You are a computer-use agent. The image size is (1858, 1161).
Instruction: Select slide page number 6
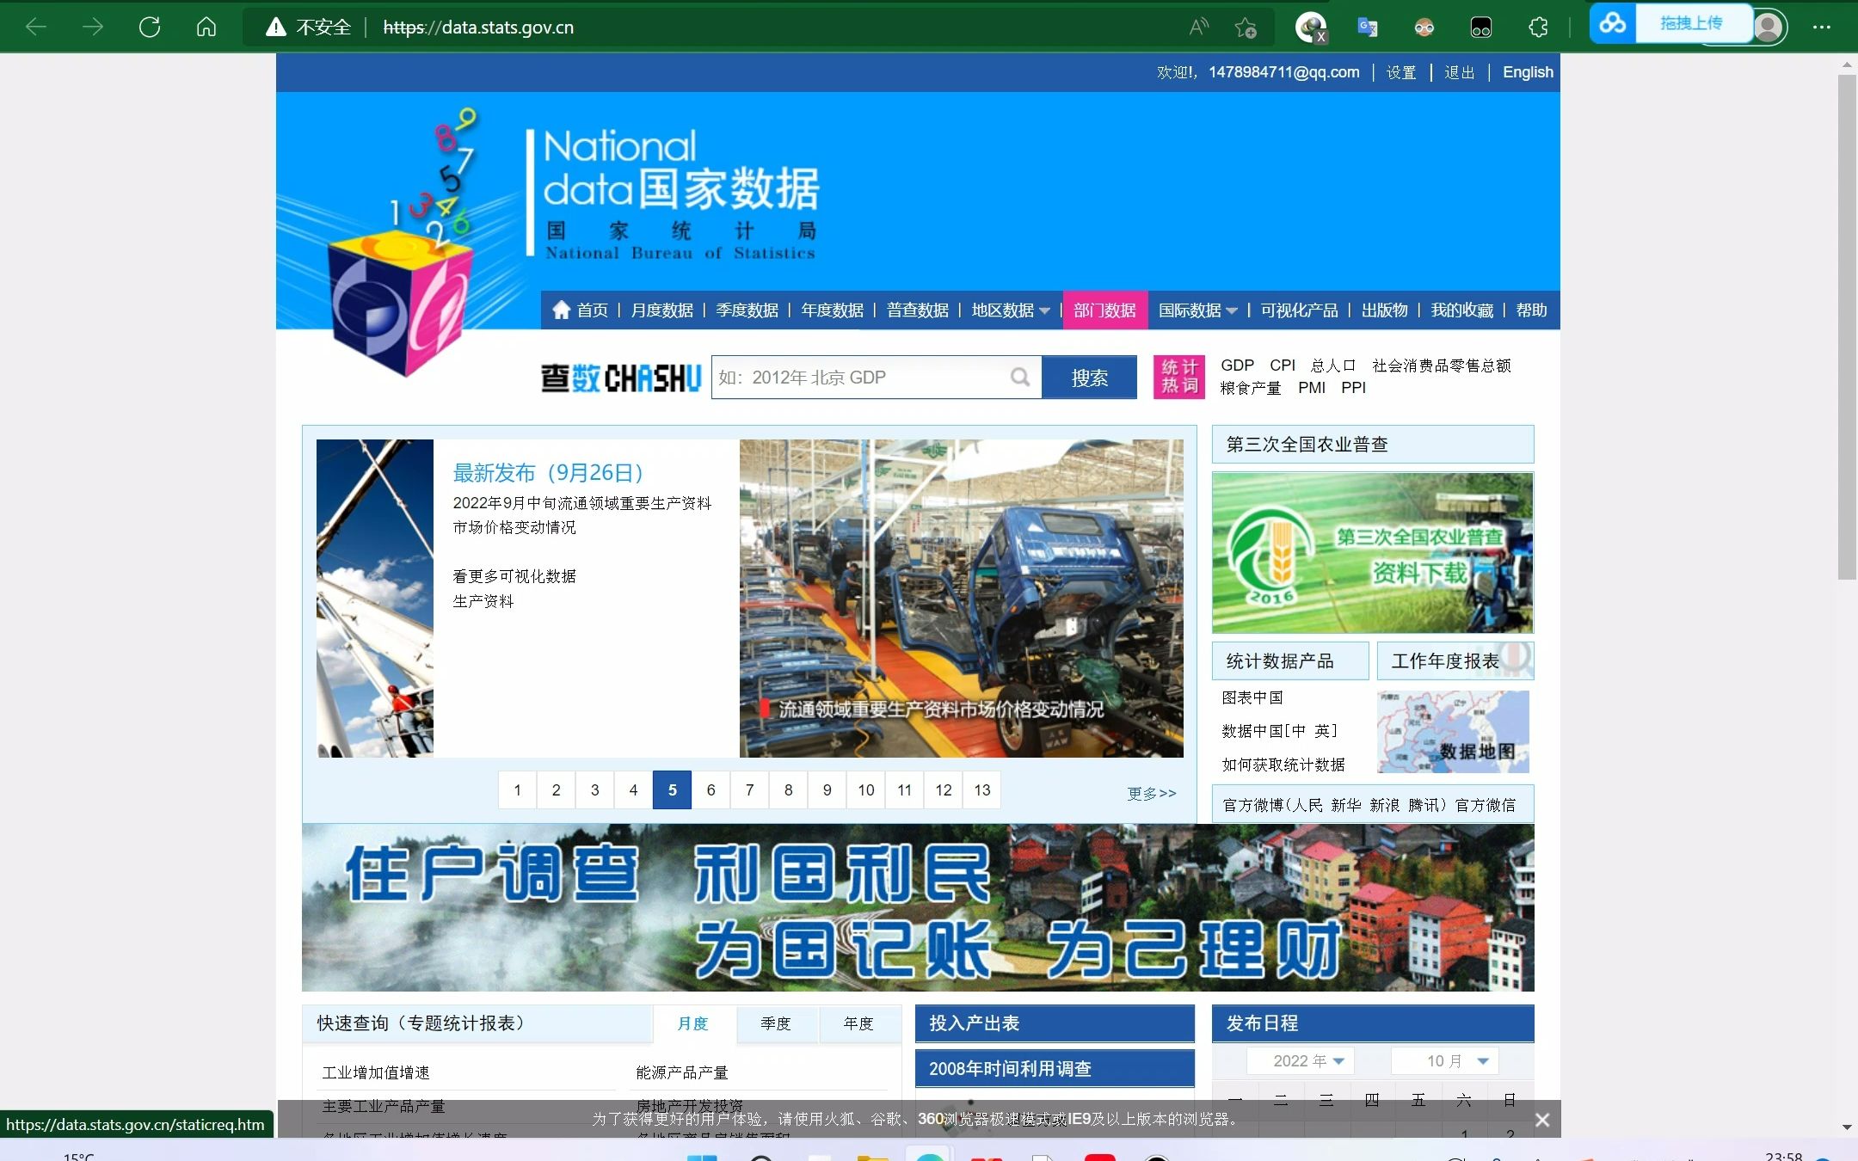point(711,789)
